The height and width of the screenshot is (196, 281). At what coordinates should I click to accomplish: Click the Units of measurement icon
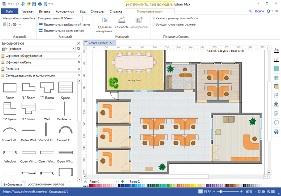[x=104, y=20]
